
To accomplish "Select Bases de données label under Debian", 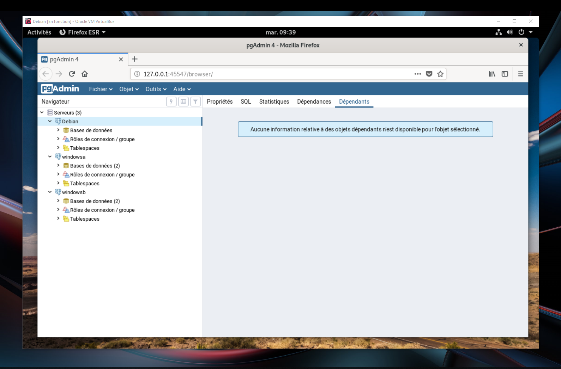I will tap(91, 130).
